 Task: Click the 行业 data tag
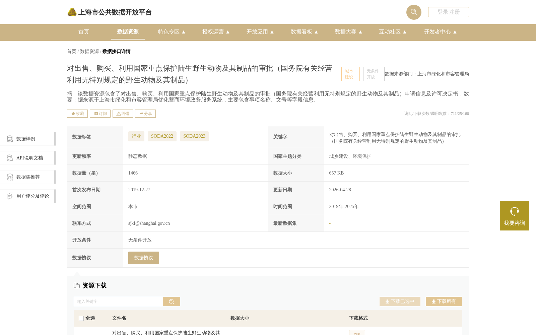[136, 136]
